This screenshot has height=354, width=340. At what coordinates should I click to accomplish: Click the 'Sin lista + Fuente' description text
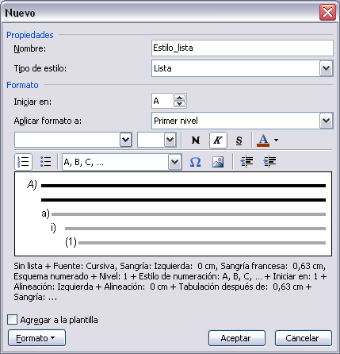pos(170,282)
